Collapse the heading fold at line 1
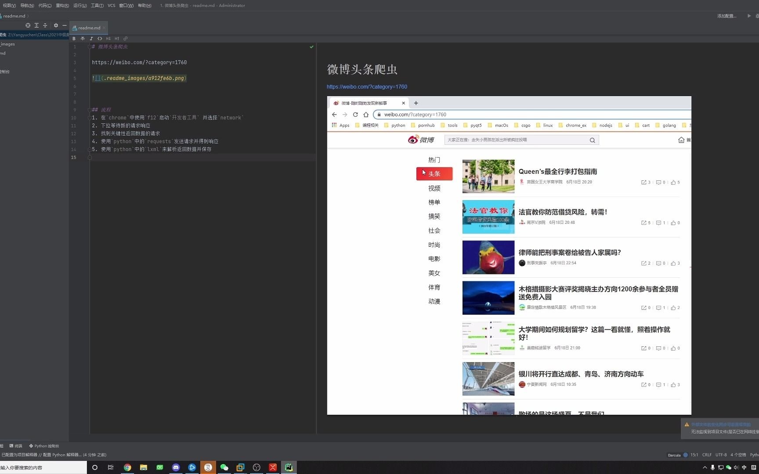759x474 pixels. click(x=90, y=47)
